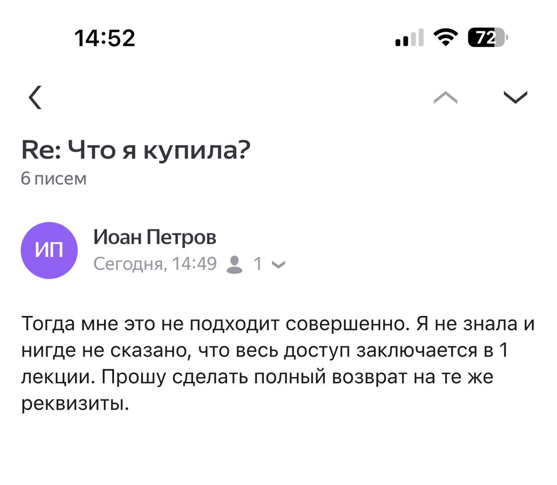
Task: Tap the subject "Re: Что я купила?"
Action: coord(136,150)
